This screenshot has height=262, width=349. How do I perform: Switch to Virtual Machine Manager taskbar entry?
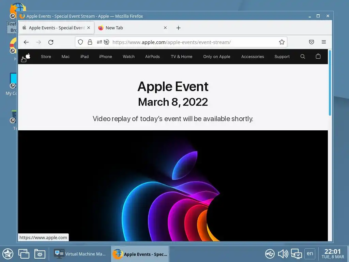(x=80, y=254)
